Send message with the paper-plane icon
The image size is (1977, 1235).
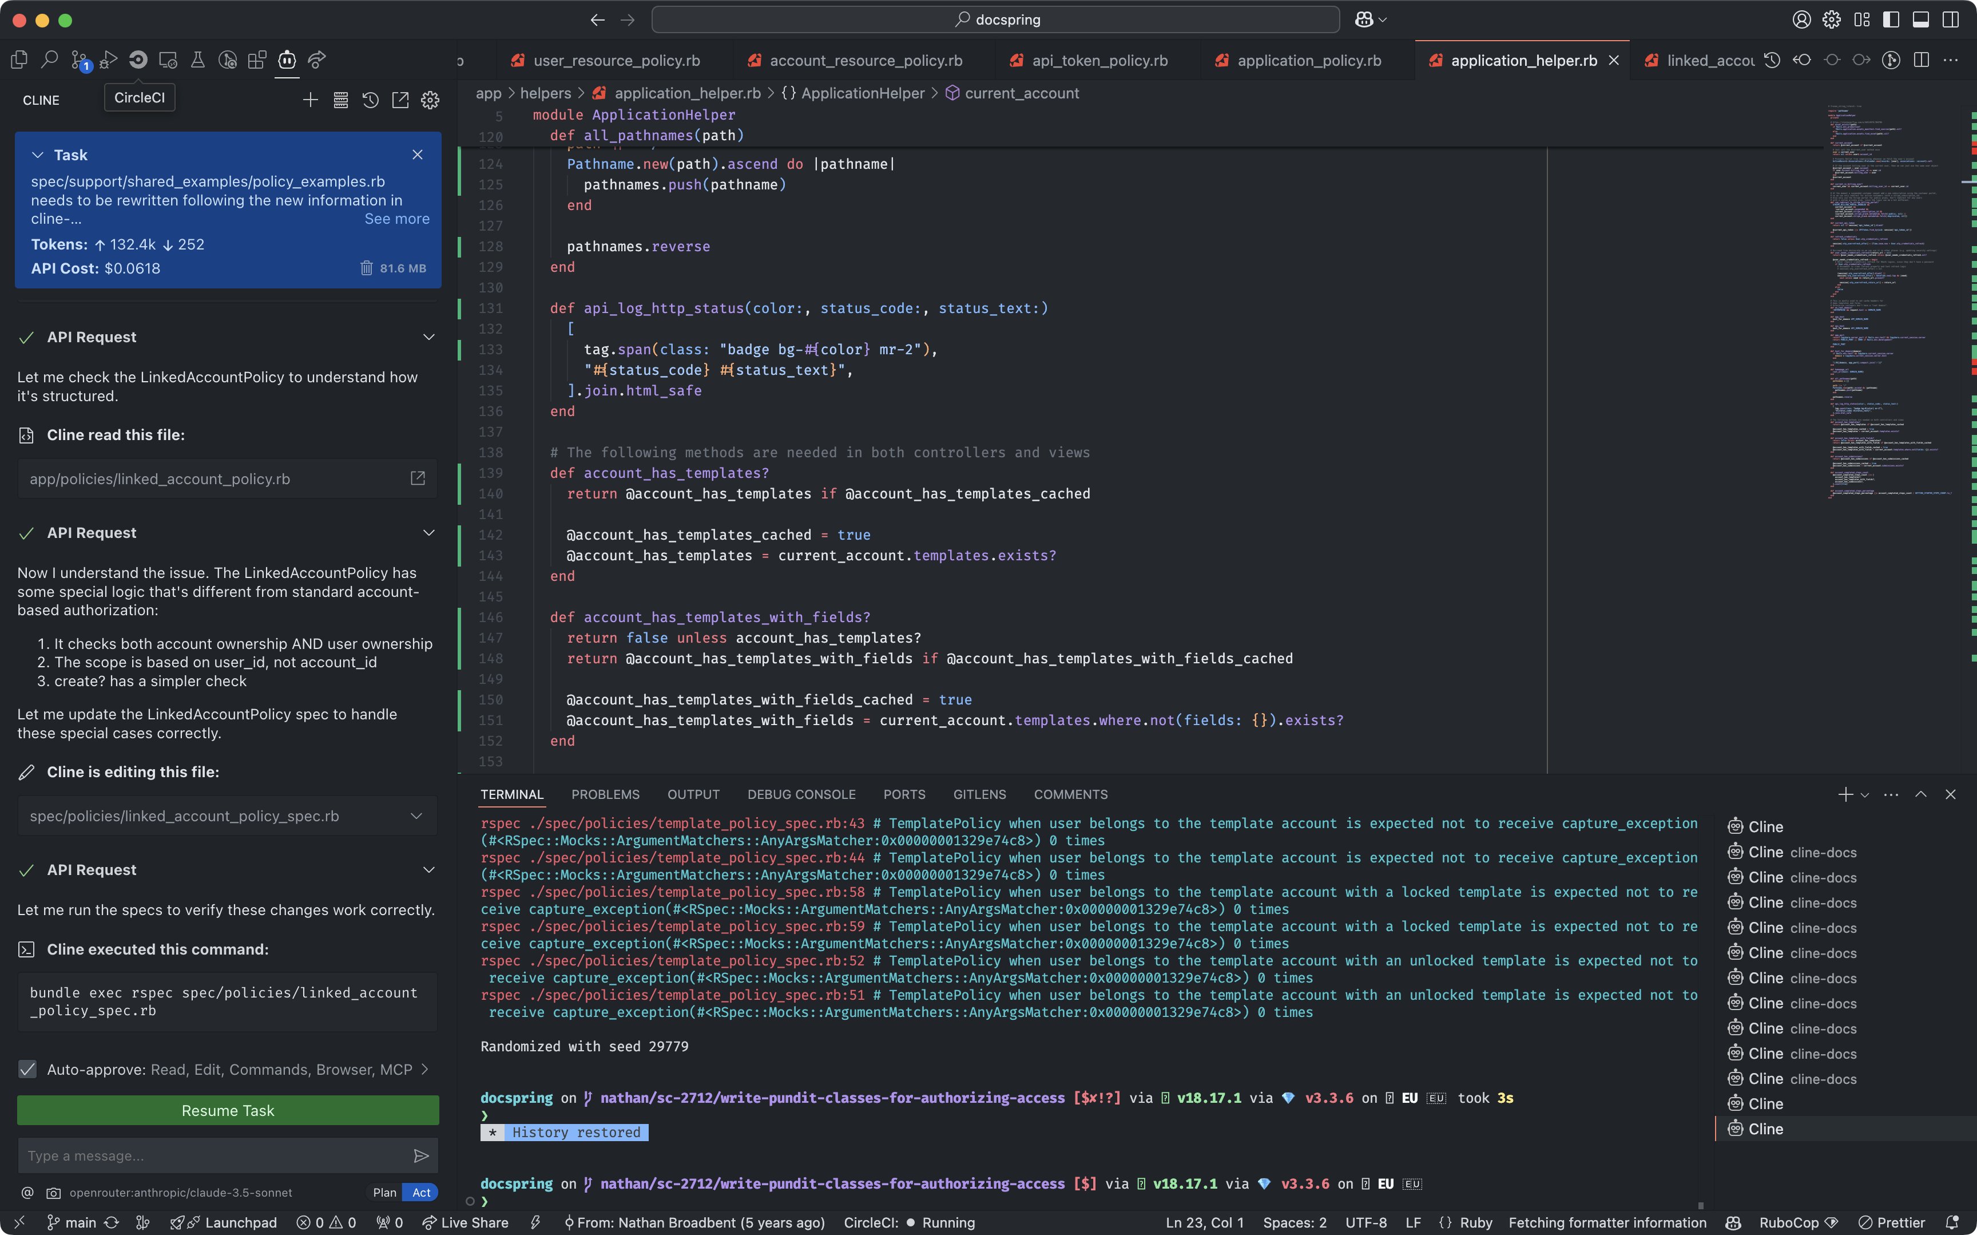click(421, 1156)
